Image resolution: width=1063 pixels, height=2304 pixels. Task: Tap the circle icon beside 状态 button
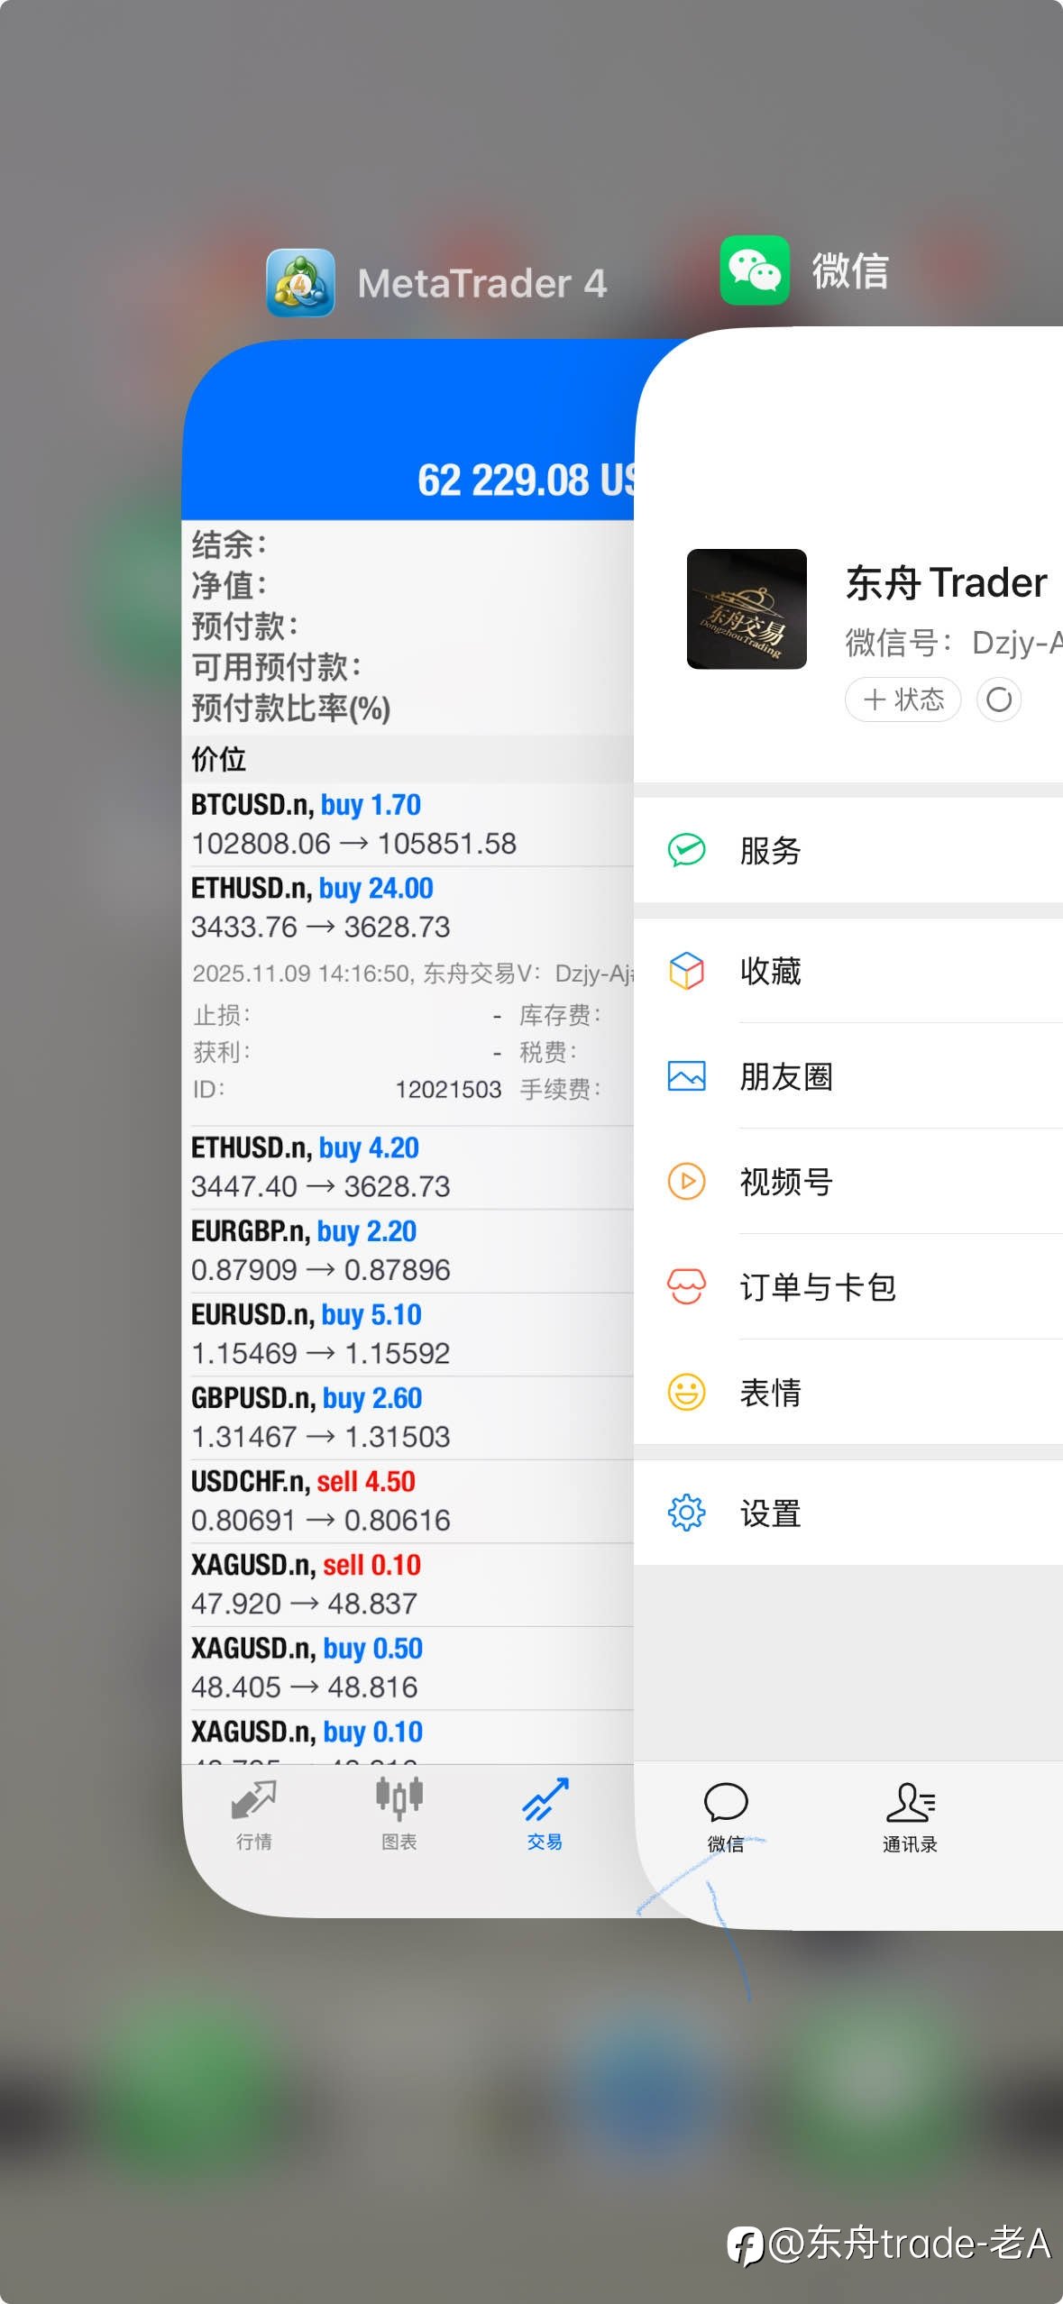(999, 699)
